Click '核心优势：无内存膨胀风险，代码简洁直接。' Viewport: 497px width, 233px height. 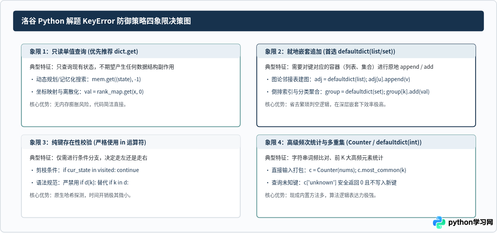pyautogui.click(x=78, y=104)
